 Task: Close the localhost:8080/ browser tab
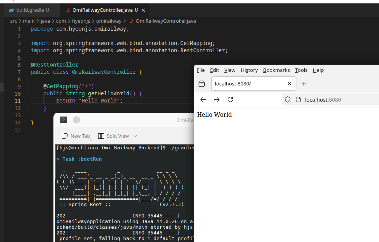tap(290, 84)
